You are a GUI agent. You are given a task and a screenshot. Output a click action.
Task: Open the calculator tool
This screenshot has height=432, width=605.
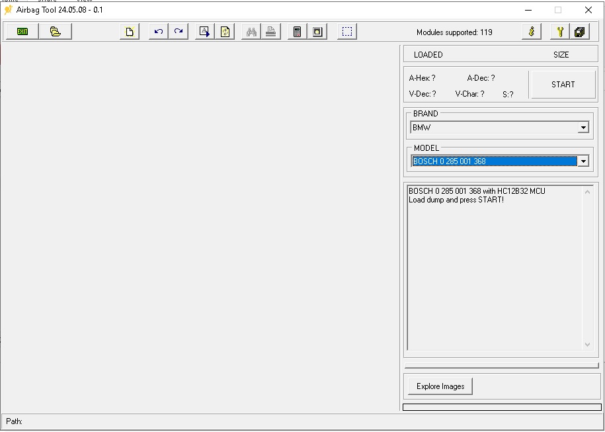[x=298, y=32]
